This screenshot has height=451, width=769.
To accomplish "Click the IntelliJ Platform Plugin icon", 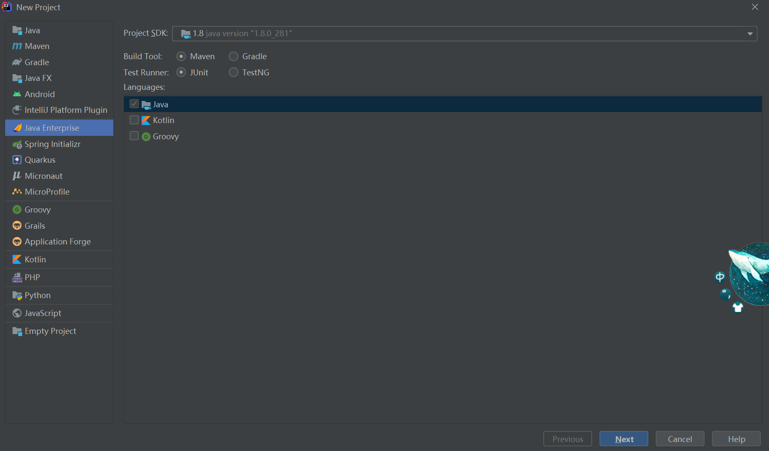I will pyautogui.click(x=17, y=110).
